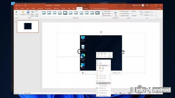Expand Send to Back submenu arrow
Image resolution: width=175 pixels, height=98 pixels.
[110, 78]
